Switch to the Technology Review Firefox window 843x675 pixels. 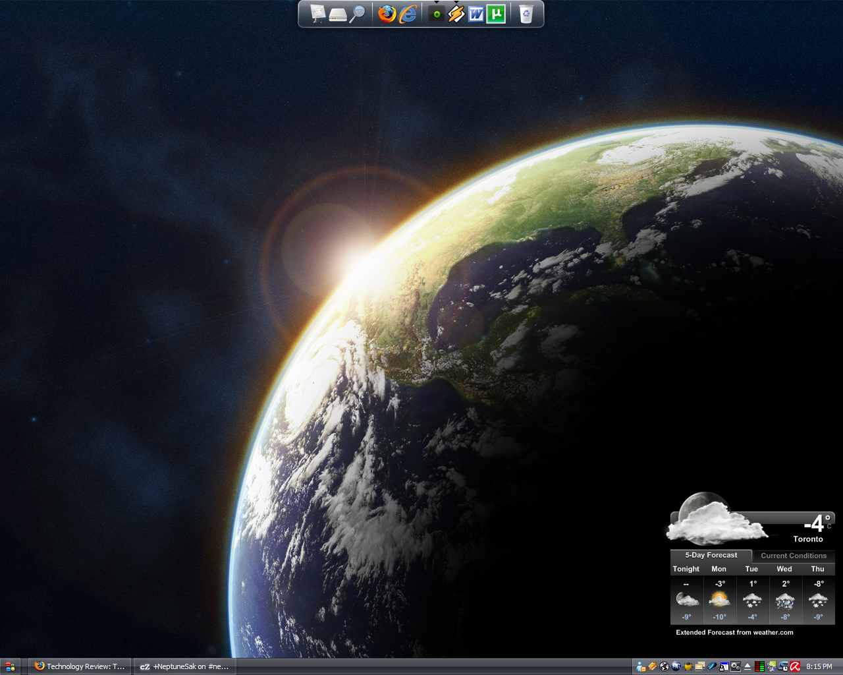(80, 666)
